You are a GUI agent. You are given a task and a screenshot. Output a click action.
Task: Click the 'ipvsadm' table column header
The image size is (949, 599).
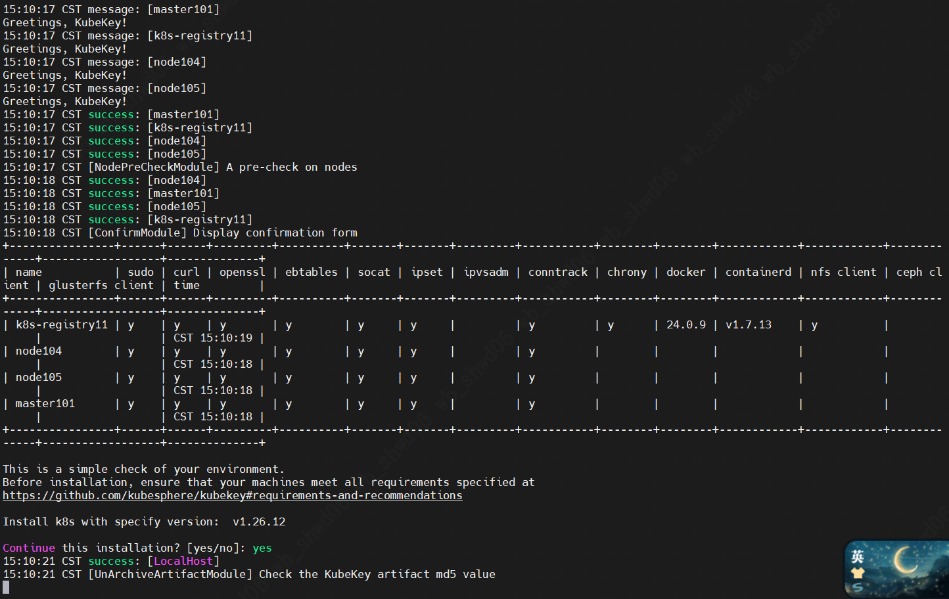pyautogui.click(x=486, y=272)
